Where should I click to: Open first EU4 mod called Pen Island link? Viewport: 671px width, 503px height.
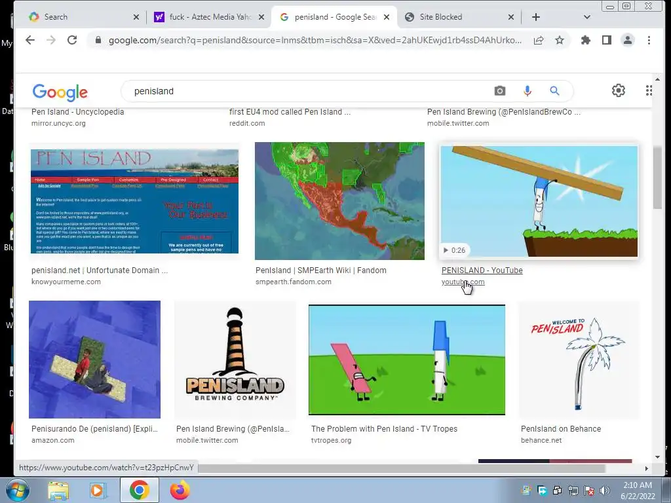[290, 111]
